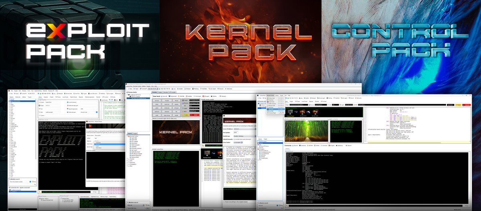Click Server IP Address field in Kernel Pack dialog
Image resolution: width=481 pixels, height=211 pixels.
(x=245, y=129)
